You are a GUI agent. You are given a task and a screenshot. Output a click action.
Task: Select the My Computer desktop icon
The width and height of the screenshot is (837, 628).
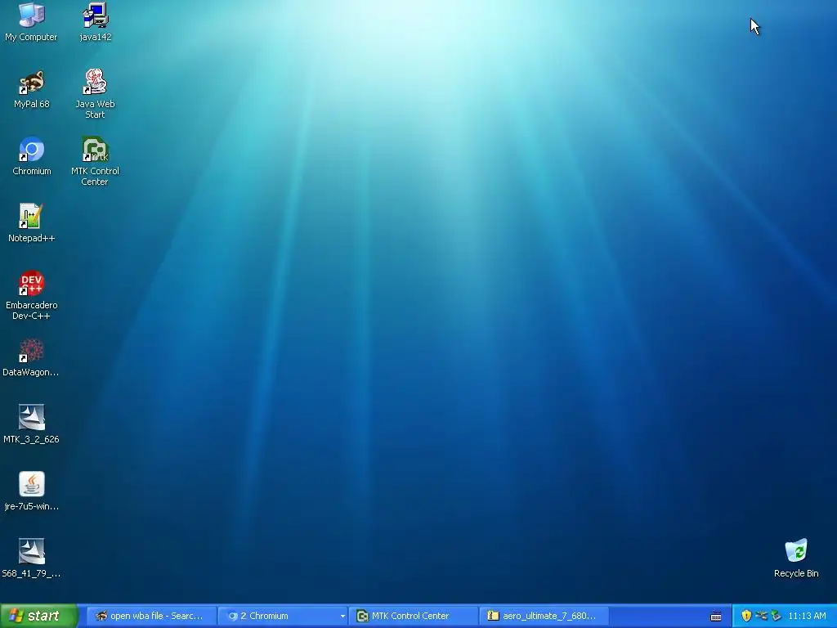[x=31, y=22]
